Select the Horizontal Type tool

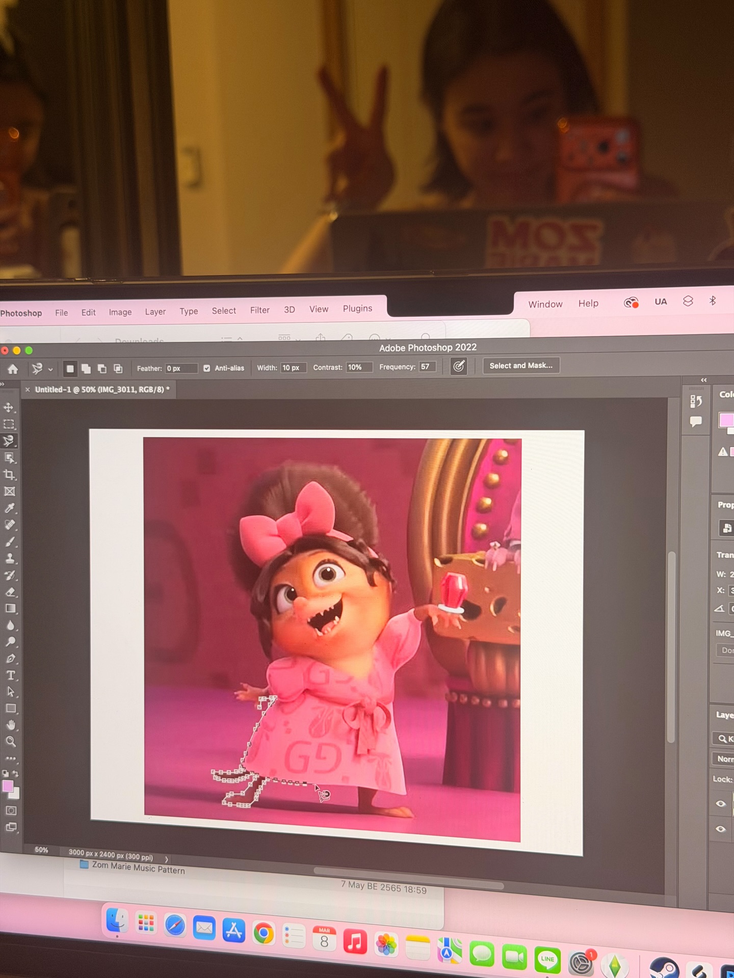[11, 675]
